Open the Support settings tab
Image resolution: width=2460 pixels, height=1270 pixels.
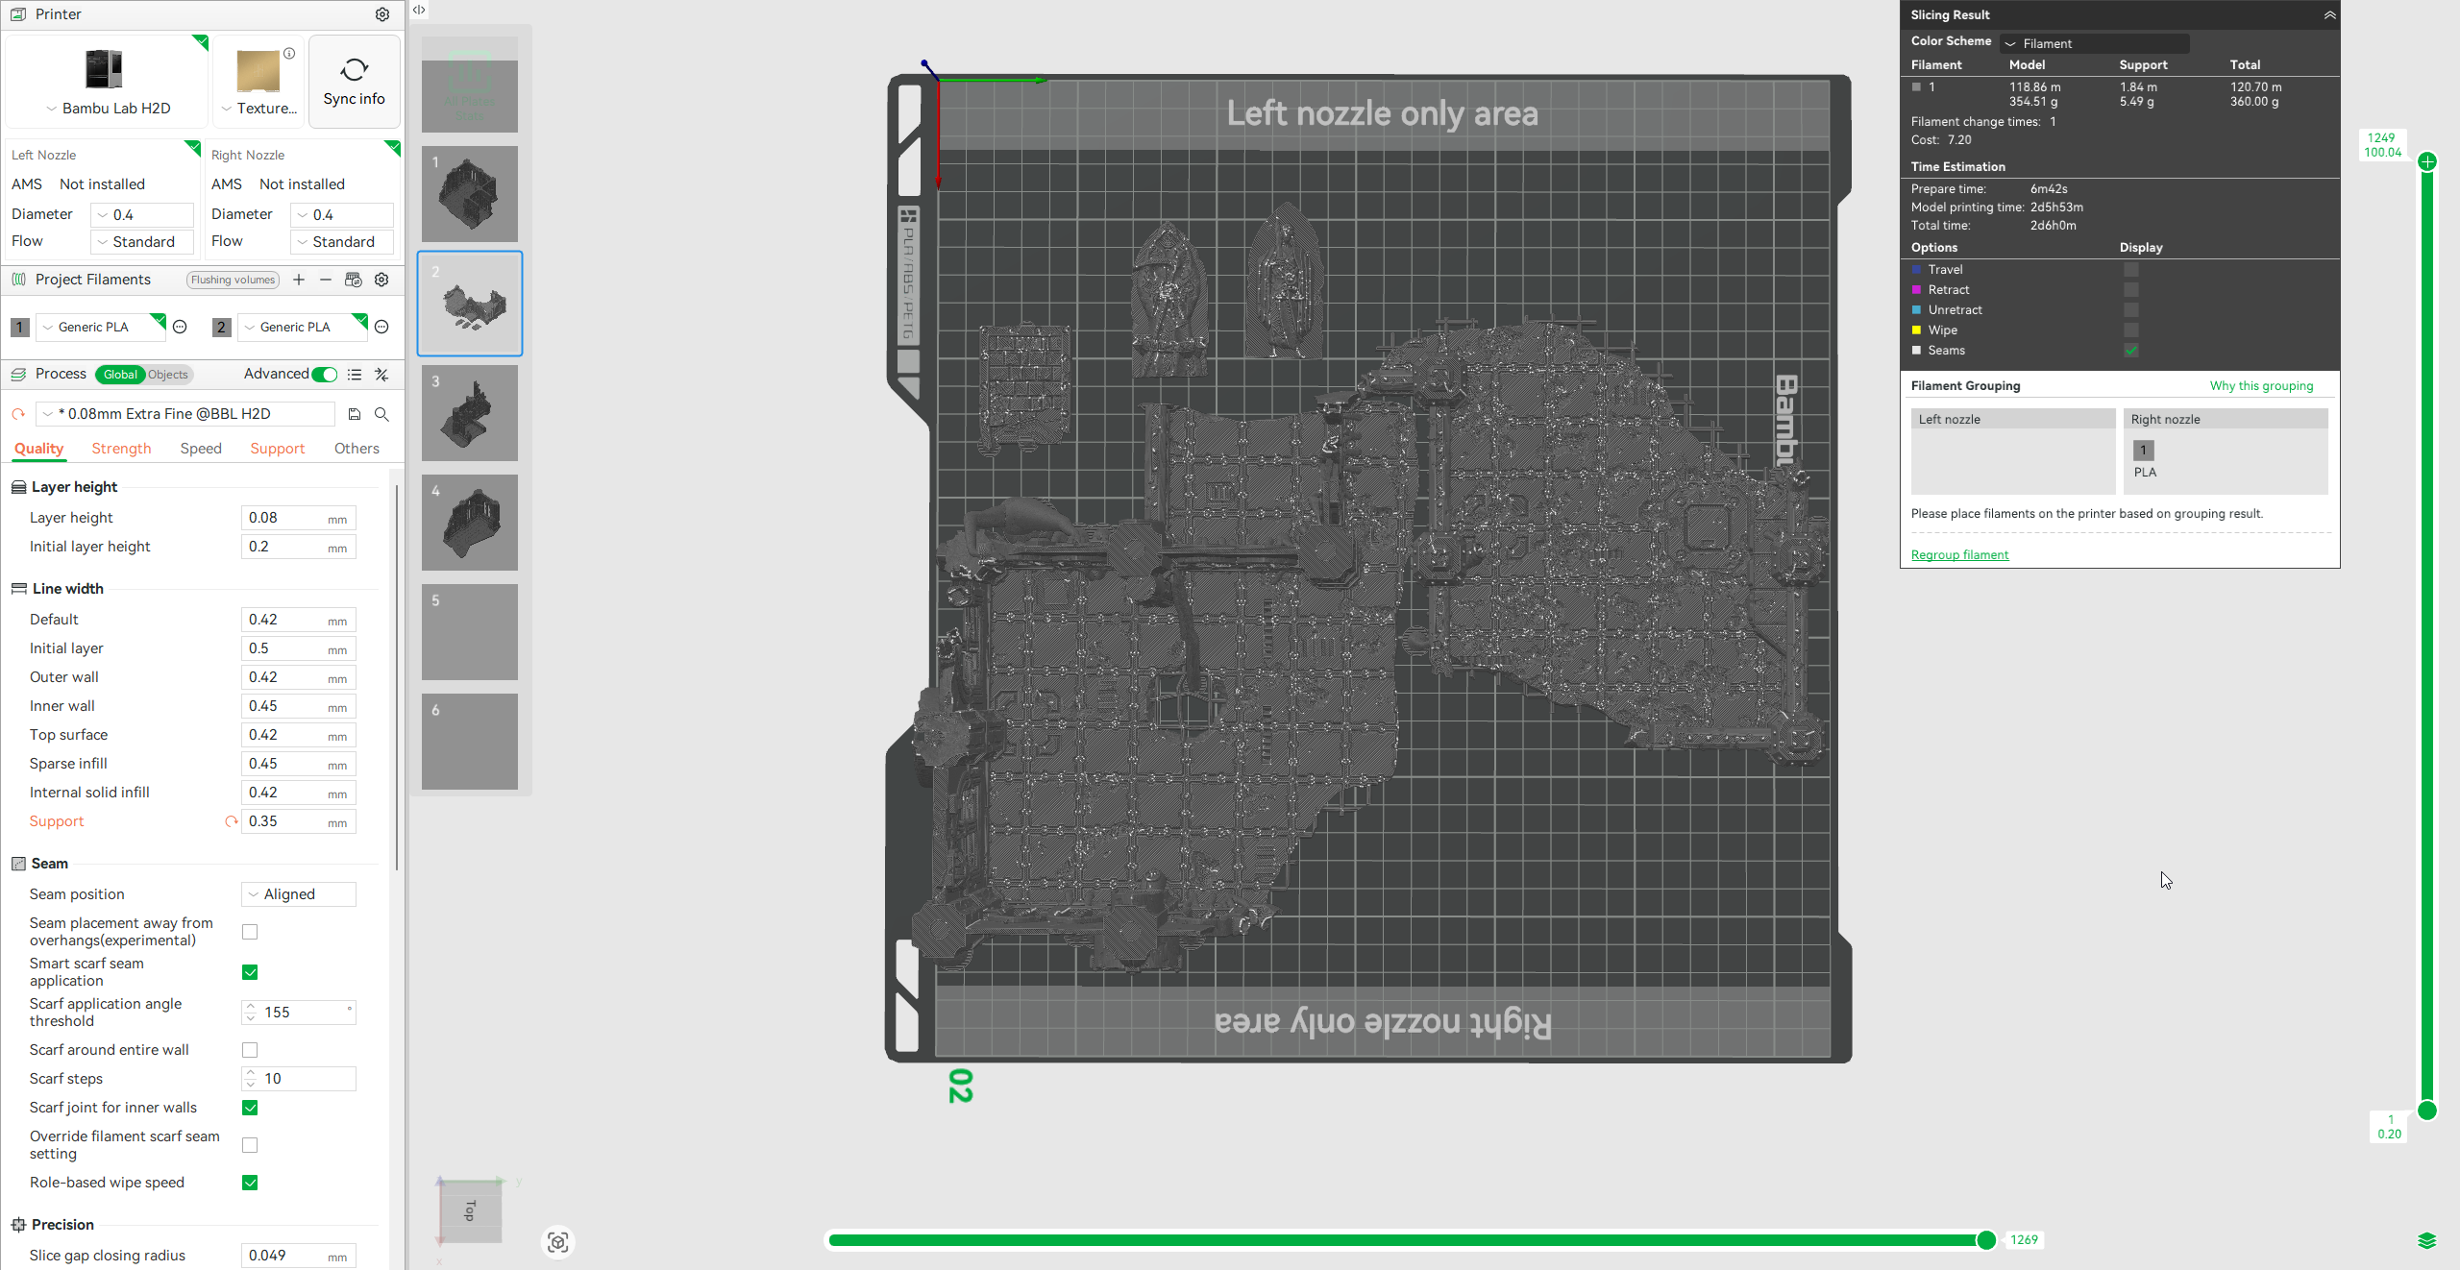(x=277, y=449)
